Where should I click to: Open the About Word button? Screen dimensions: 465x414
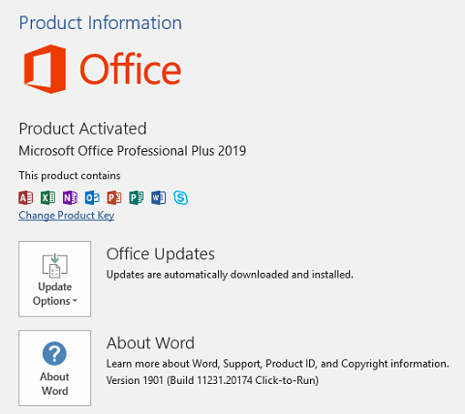pos(54,368)
